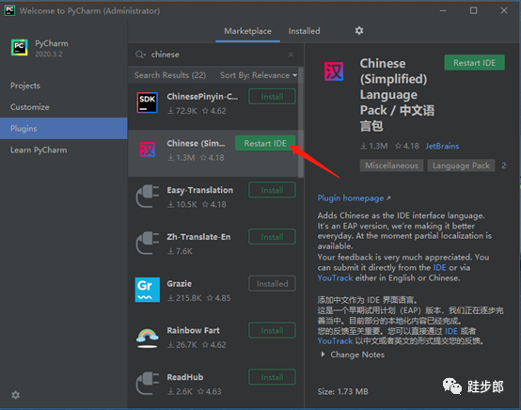The image size is (521, 410).
Task: Select Plugins in the sidebar
Action: pyautogui.click(x=63, y=128)
